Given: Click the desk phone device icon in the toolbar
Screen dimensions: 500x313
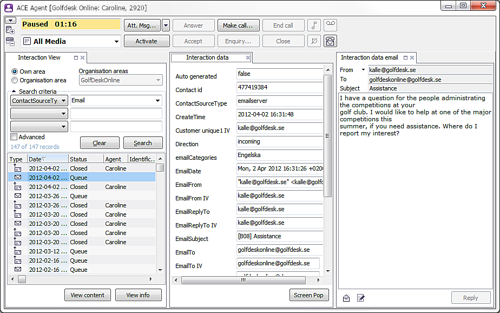Looking at the screenshot, I should point(330,41).
